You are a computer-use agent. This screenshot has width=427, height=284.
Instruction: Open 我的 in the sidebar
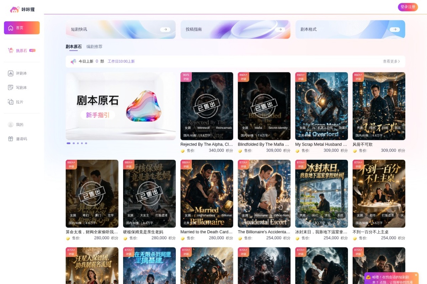click(x=22, y=124)
